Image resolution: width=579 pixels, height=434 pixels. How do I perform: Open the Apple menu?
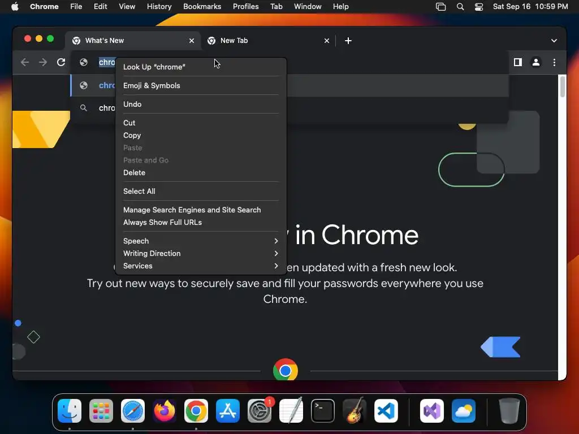pos(15,7)
